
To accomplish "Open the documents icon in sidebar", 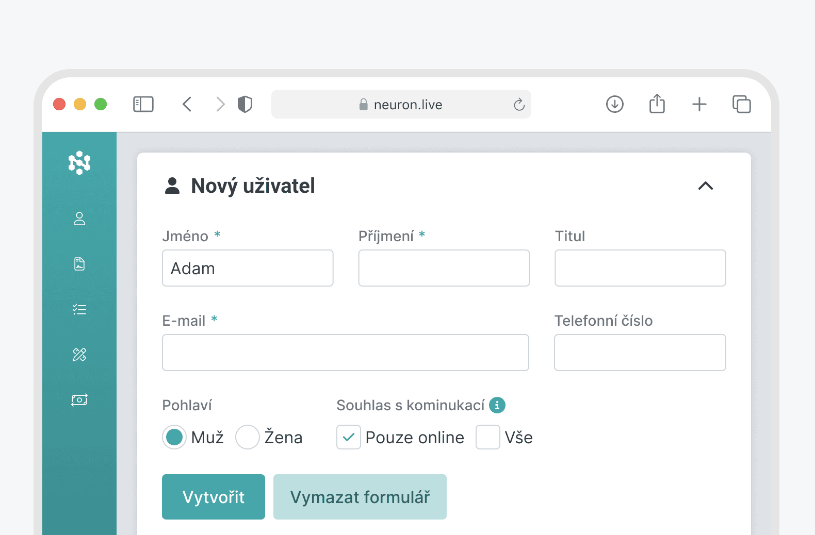I will click(79, 264).
